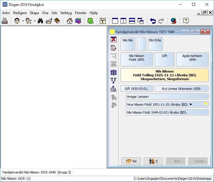Viewport: 214px width, 182px height.
Task: Click the disabled Bror... button
Action: point(176,161)
